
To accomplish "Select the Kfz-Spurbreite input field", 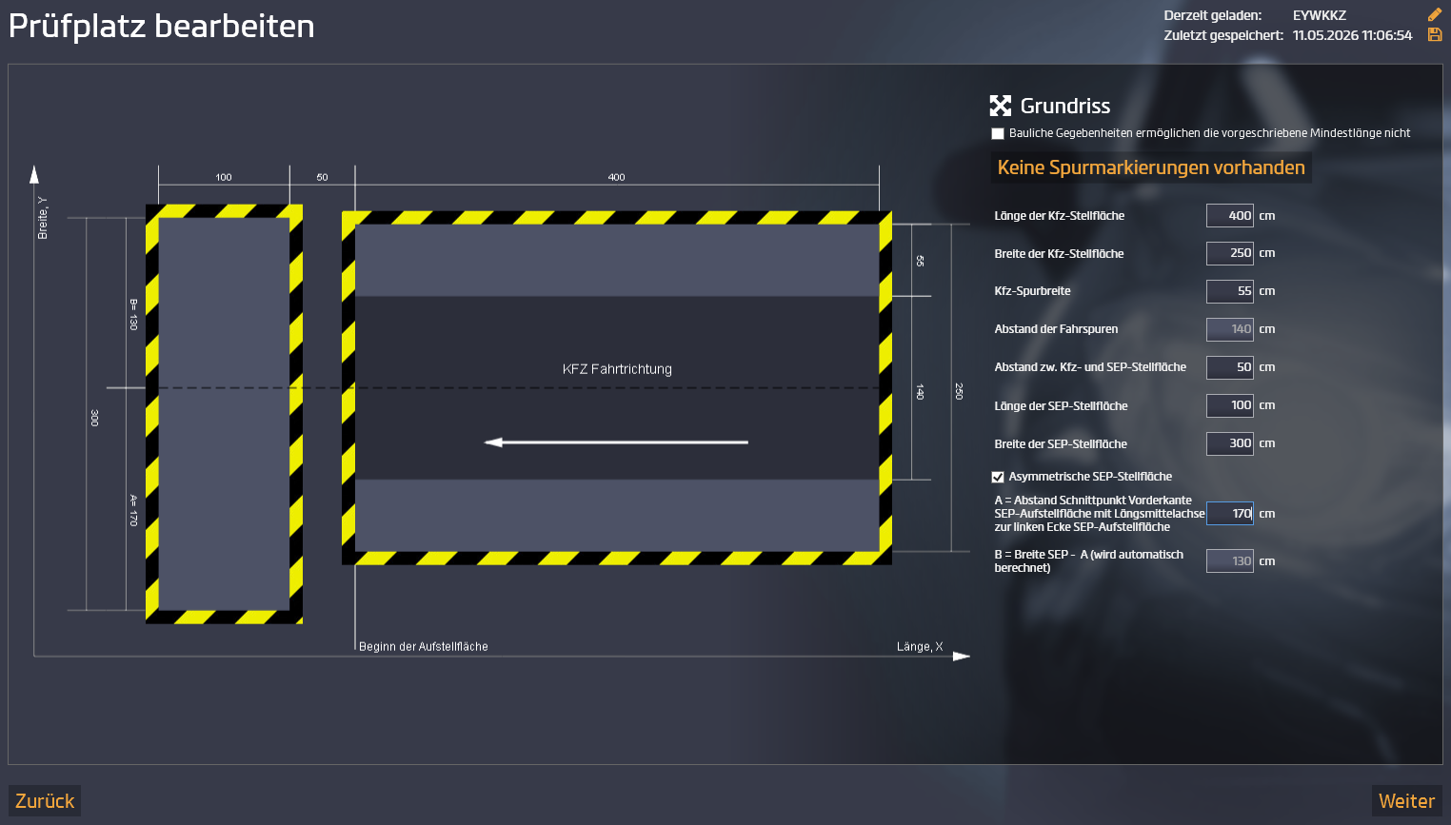I will point(1230,291).
